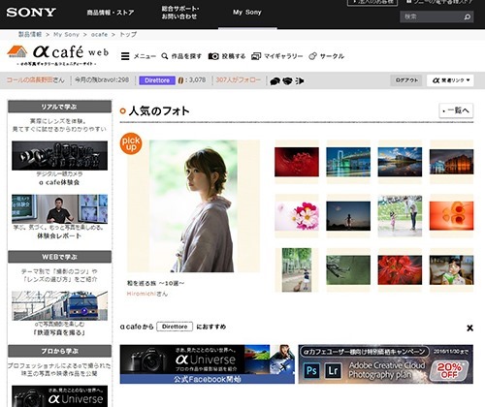Viewport: 485px width, 407px height.
Task: Open the My Gallery icon
Action: [x=256, y=56]
